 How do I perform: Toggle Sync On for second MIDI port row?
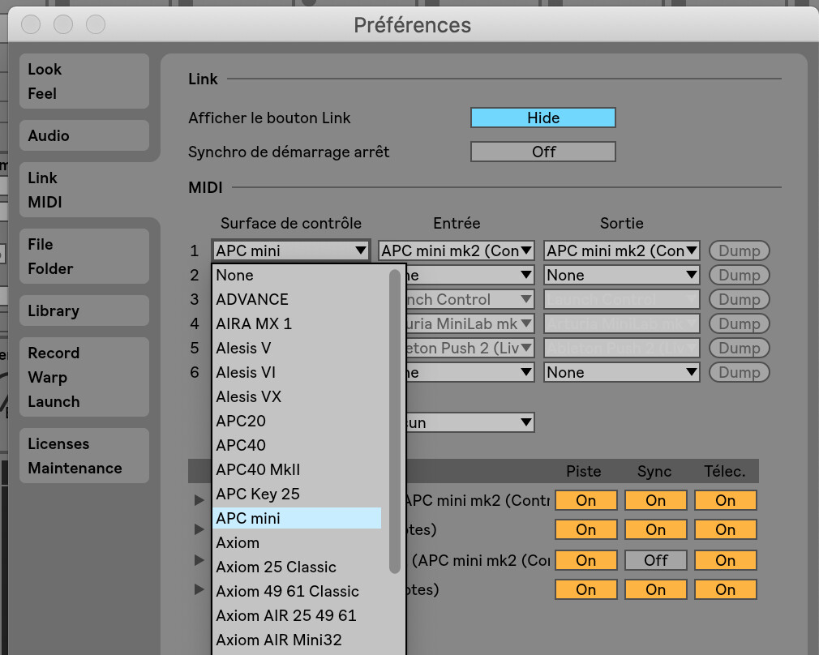[655, 529]
